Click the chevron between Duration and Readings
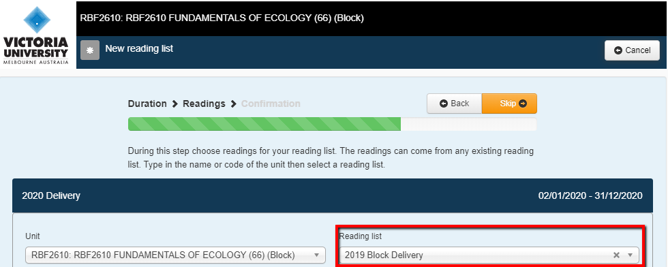Viewport: 668px width, 267px height. click(175, 104)
